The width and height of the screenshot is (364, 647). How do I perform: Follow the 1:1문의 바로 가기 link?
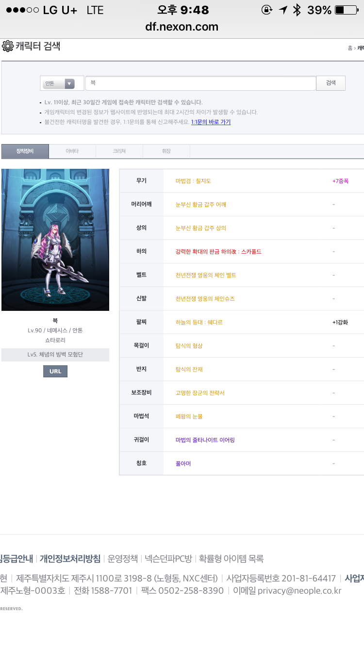(x=211, y=122)
